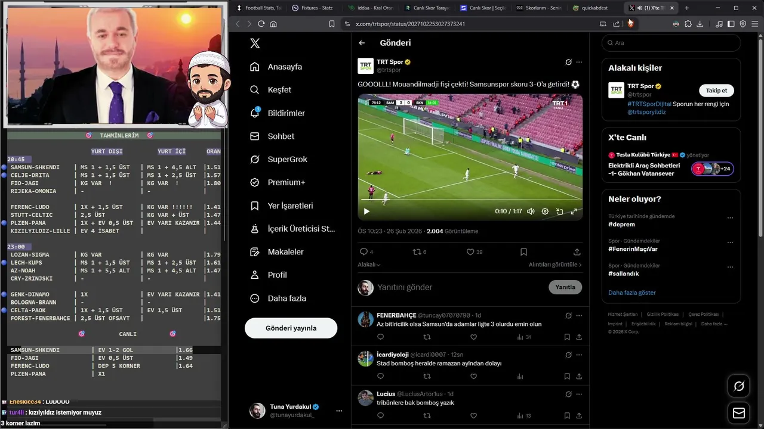Image resolution: width=764 pixels, height=429 pixels.
Task: Open #FenerinMaçVar trending topic
Action: pyautogui.click(x=633, y=249)
